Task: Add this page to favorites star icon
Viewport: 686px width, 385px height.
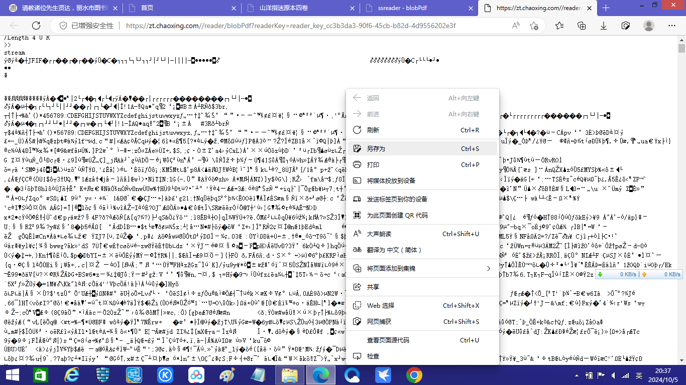Action: click(x=534, y=26)
